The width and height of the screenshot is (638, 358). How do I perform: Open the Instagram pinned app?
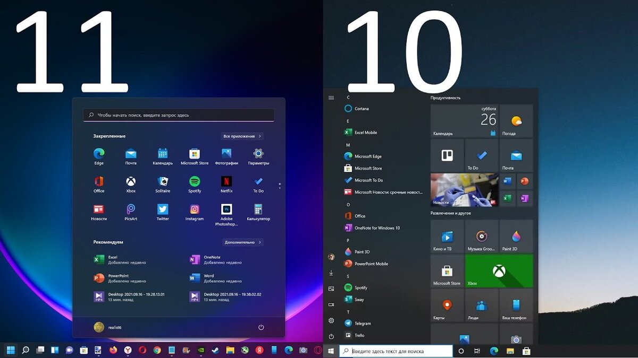click(x=195, y=213)
